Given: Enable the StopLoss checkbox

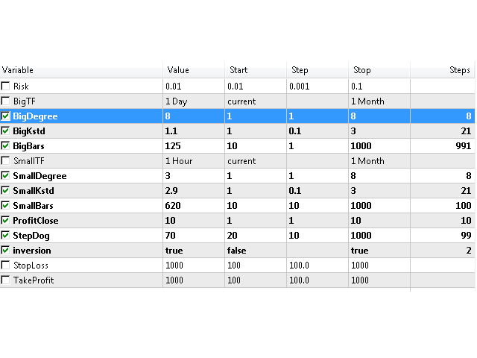Looking at the screenshot, I should [6, 266].
